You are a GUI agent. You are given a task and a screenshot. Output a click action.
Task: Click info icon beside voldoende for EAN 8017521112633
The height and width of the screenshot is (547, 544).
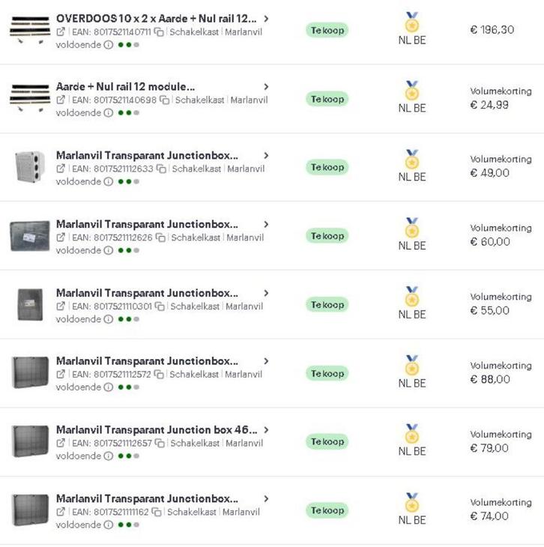(109, 181)
